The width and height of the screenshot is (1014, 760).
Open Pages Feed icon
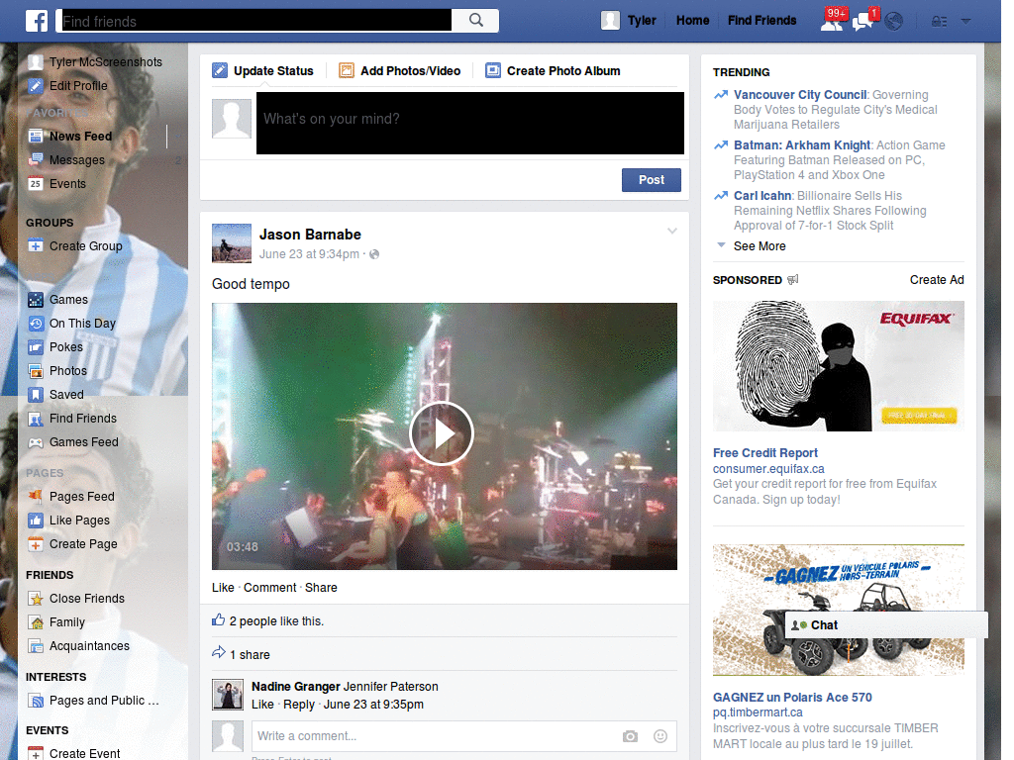pyautogui.click(x=36, y=497)
